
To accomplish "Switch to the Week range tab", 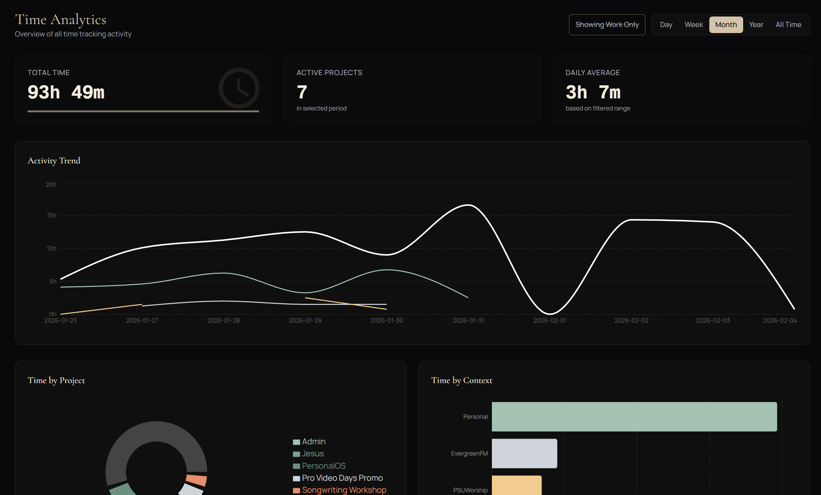I will [694, 25].
